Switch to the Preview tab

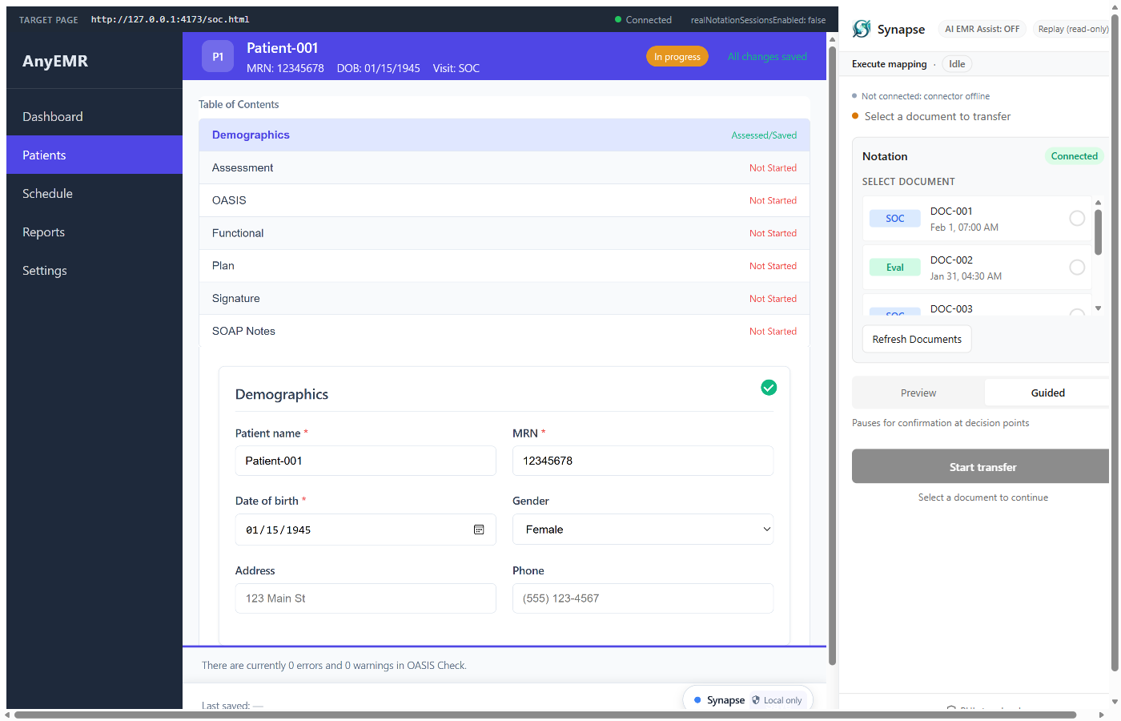point(918,393)
